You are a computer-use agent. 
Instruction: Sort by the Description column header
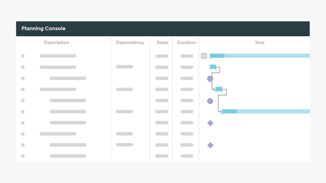click(56, 43)
